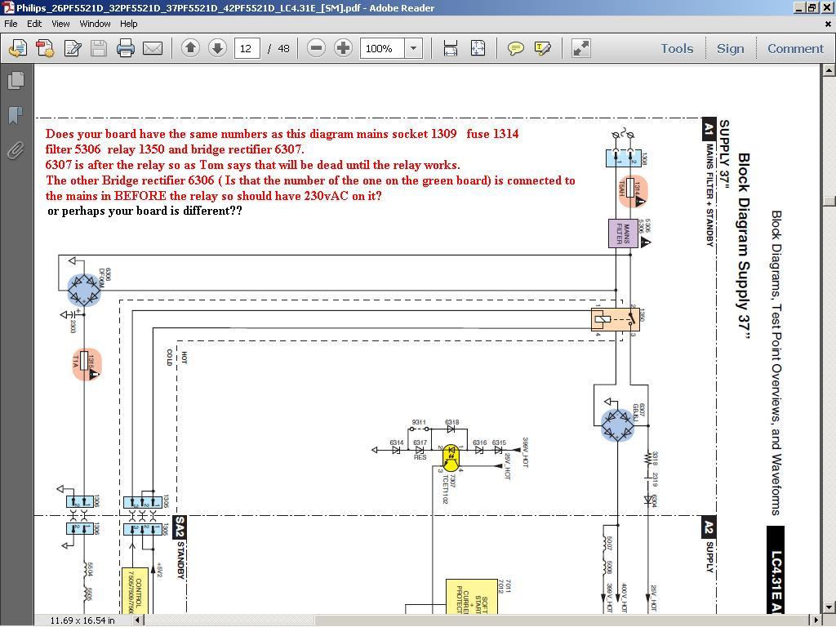Click the T5AH fuse 1314 symbol
Screen dimensions: 836x627
[633, 191]
